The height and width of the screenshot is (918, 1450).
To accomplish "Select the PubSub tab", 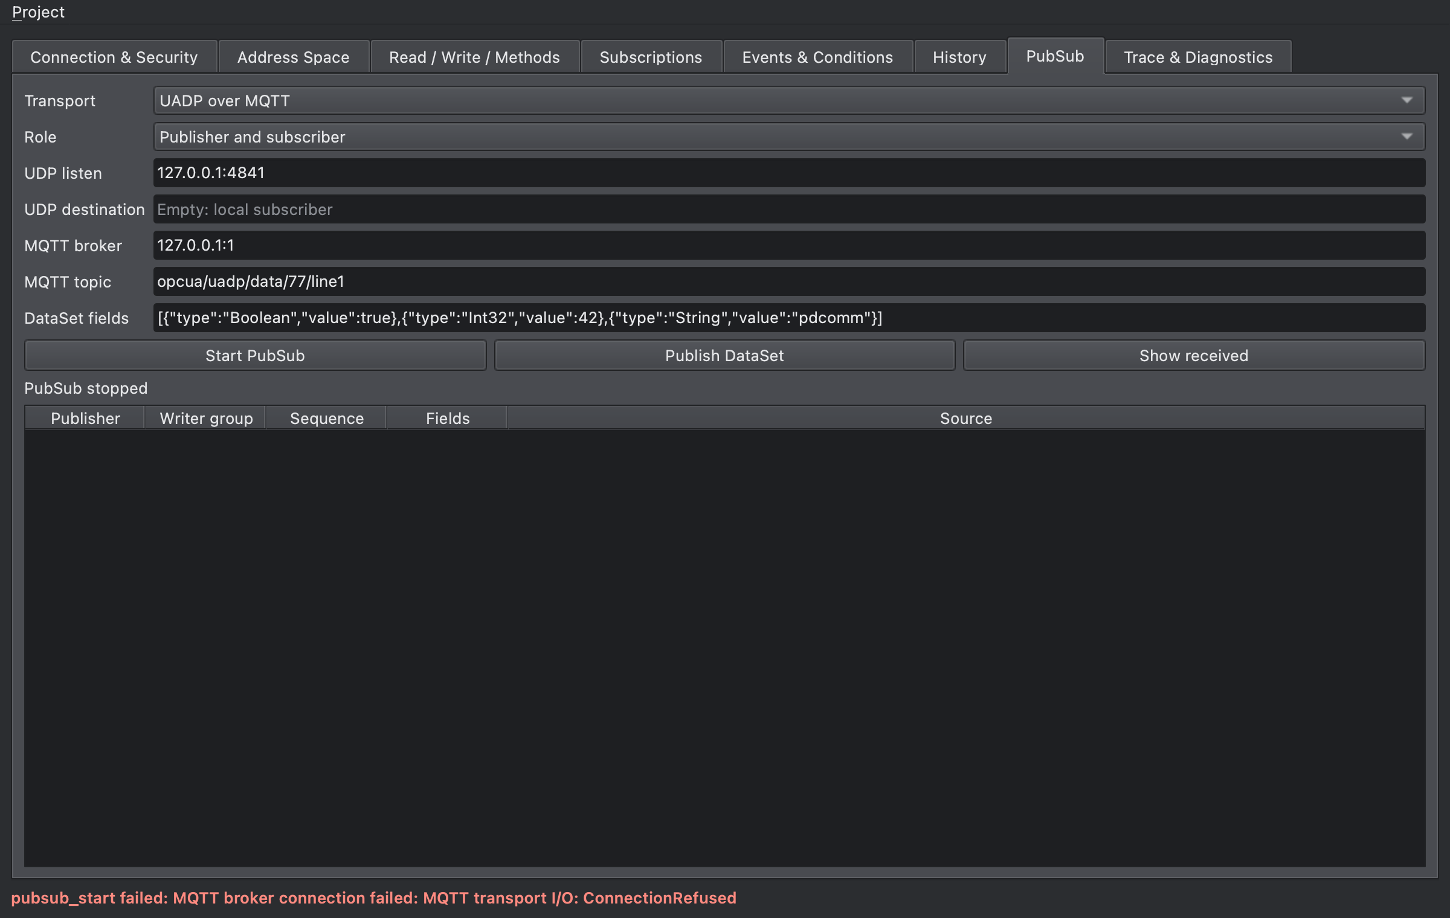I will point(1055,56).
